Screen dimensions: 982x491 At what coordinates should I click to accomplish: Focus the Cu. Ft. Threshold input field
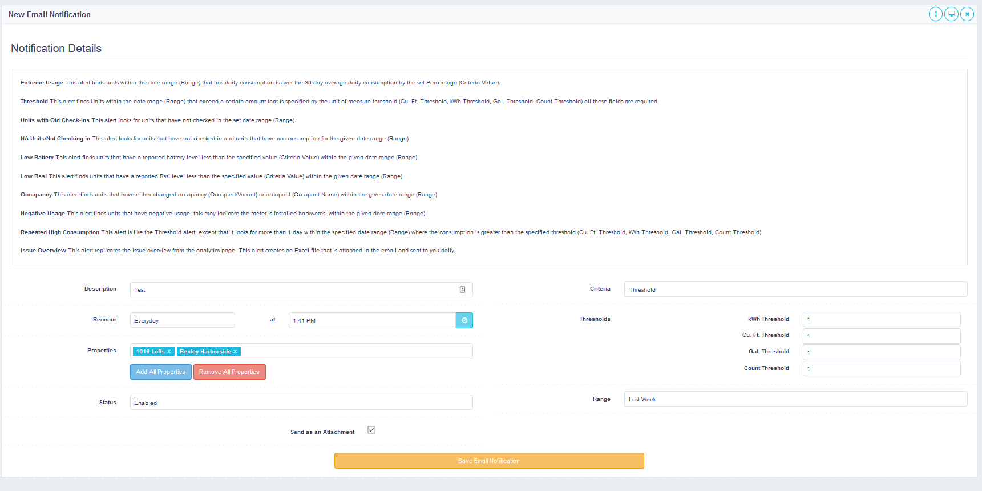[881, 336]
